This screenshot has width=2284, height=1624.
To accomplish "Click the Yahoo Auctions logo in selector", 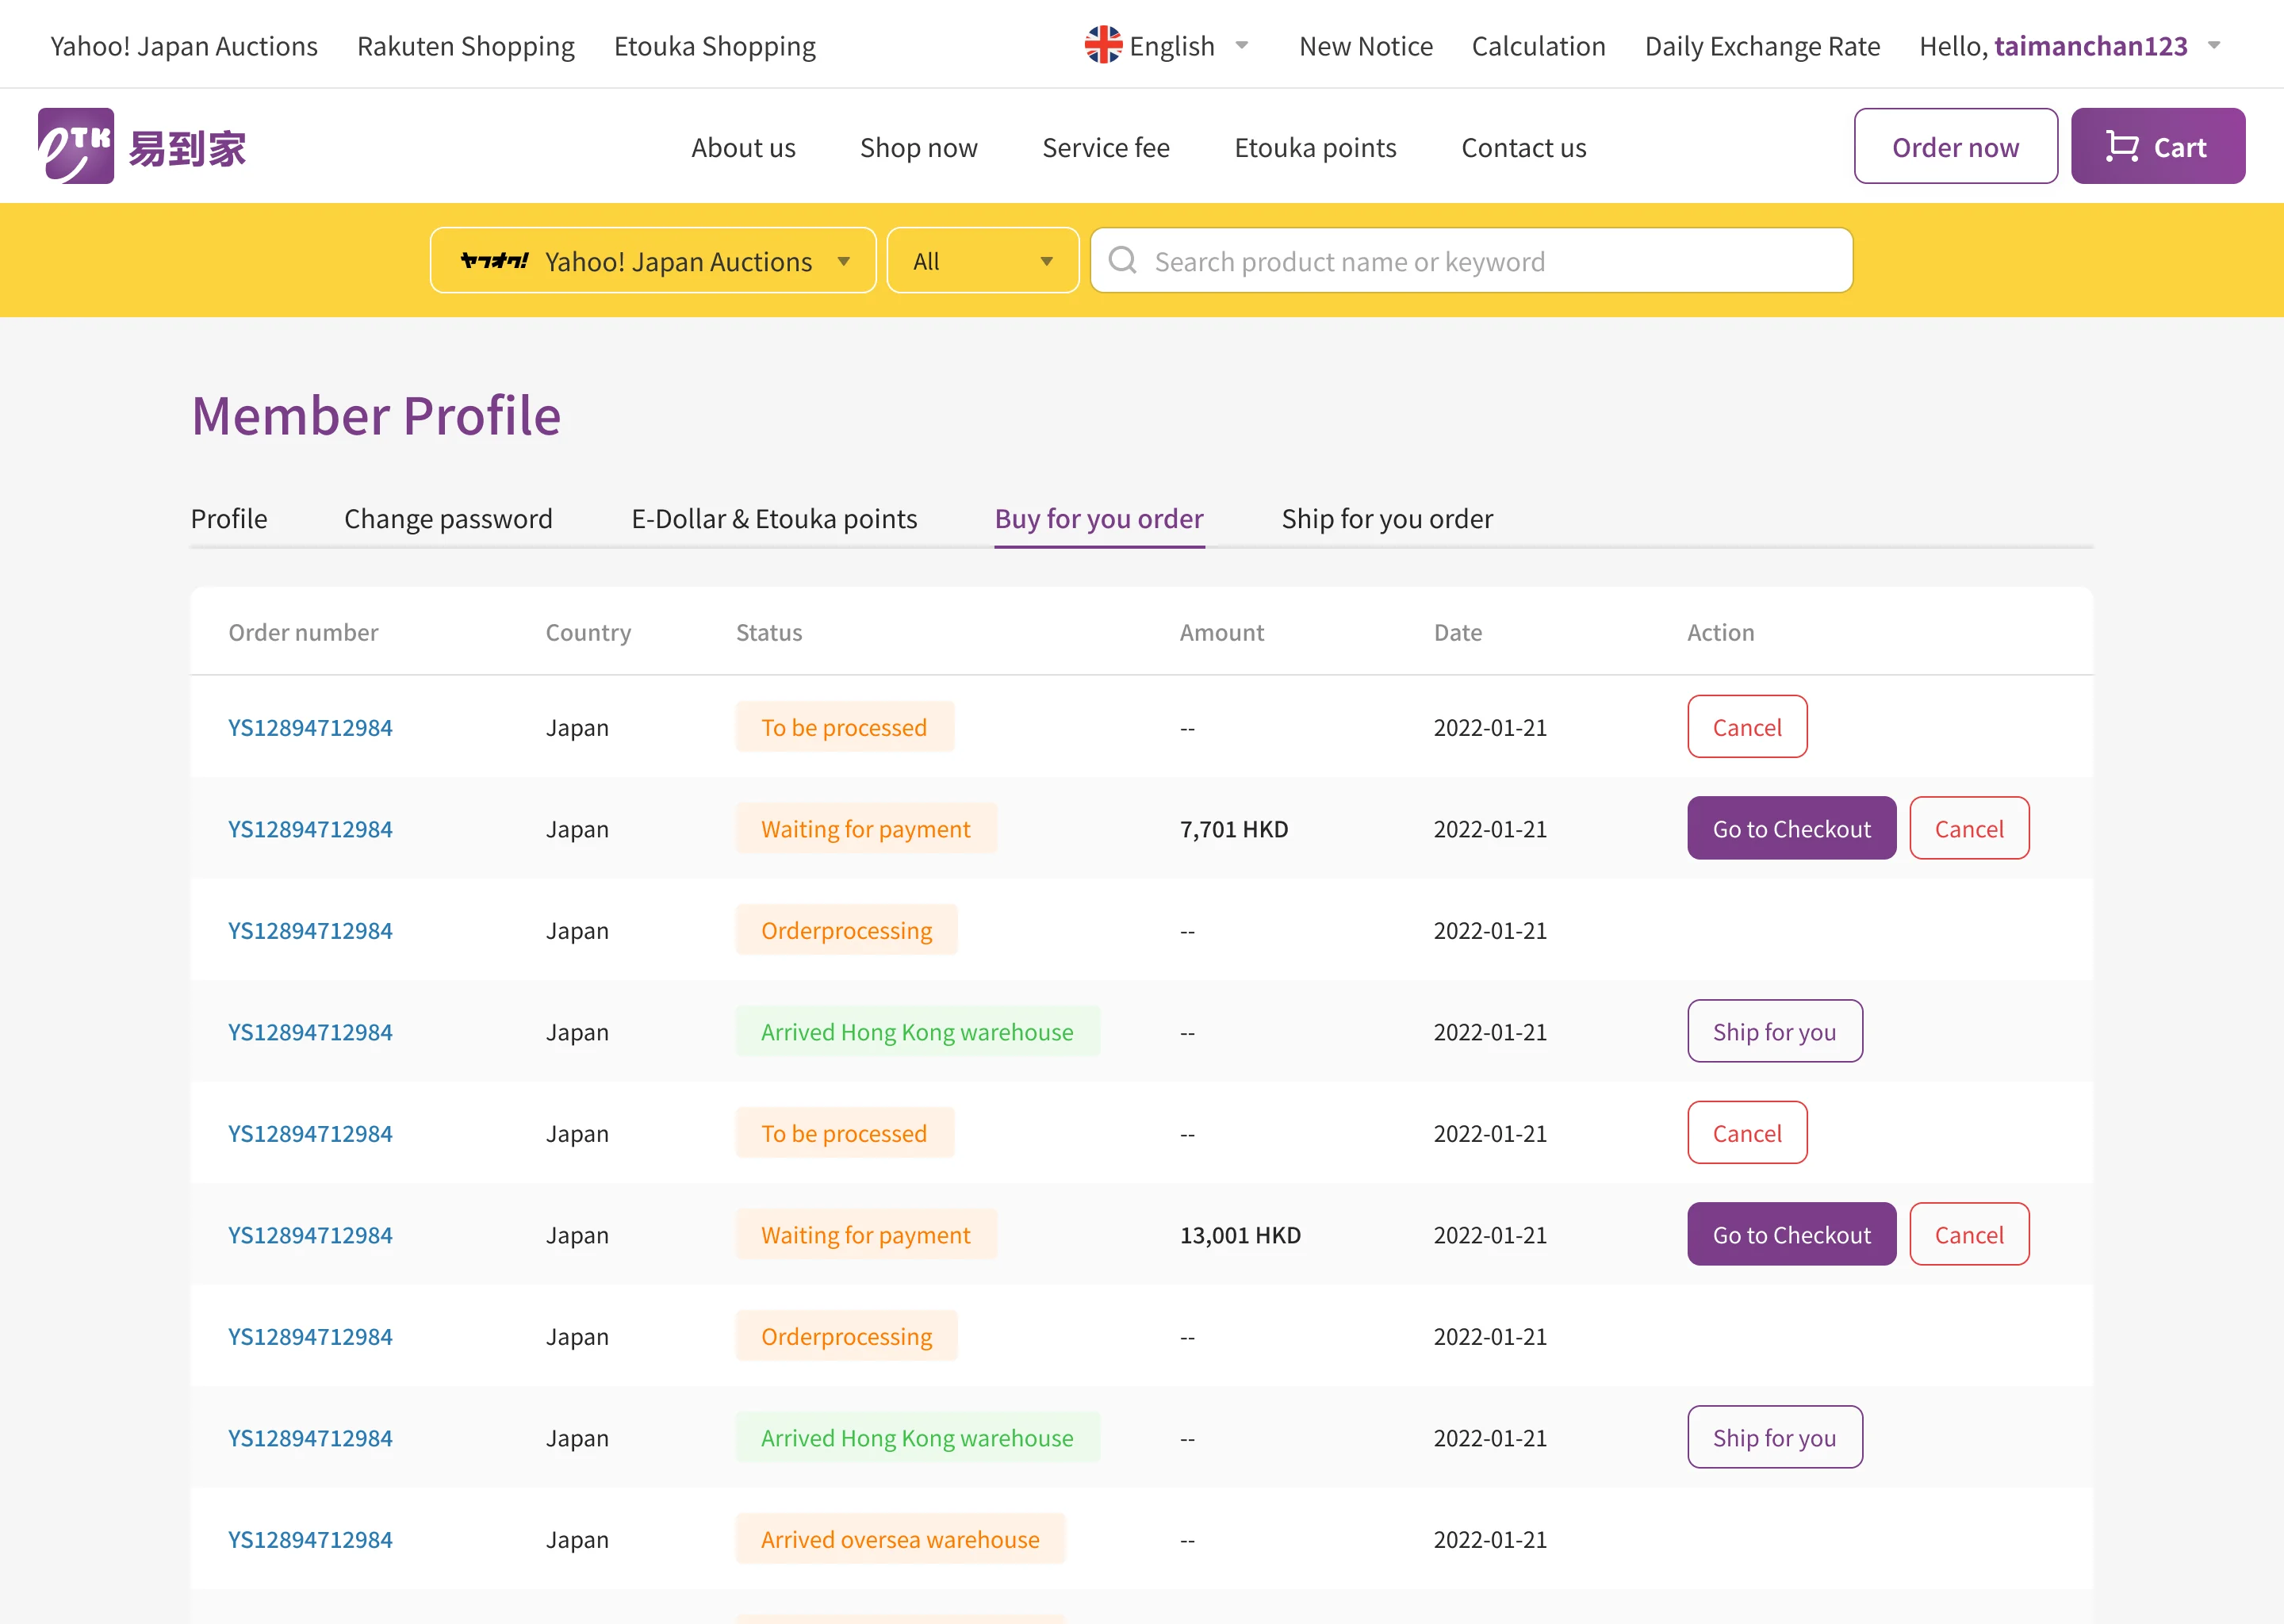I will [494, 261].
